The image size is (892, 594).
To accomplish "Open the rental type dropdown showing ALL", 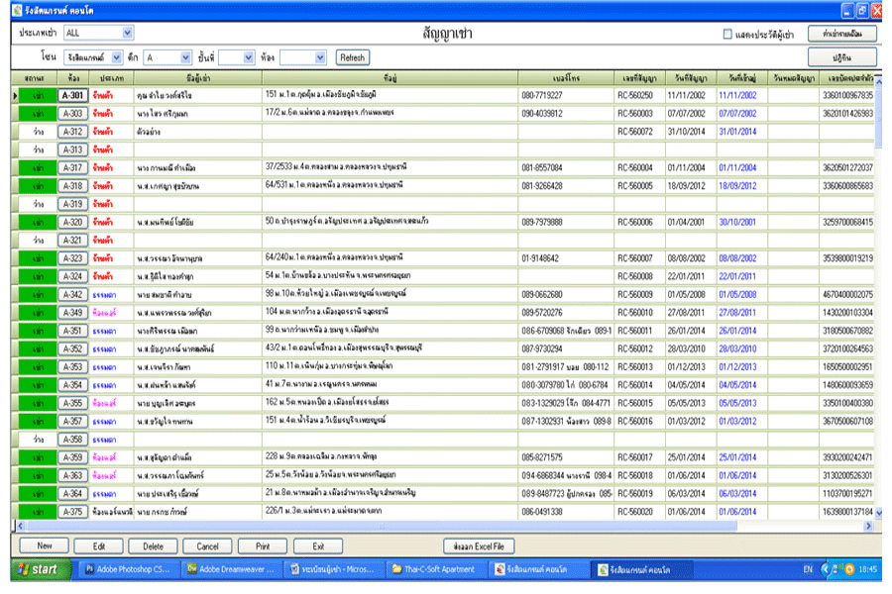I will point(127,34).
